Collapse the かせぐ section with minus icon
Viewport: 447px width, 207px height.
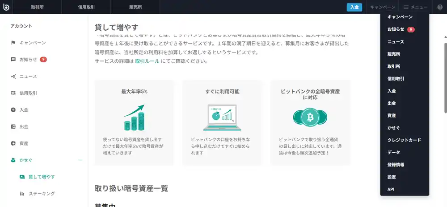pos(80,160)
